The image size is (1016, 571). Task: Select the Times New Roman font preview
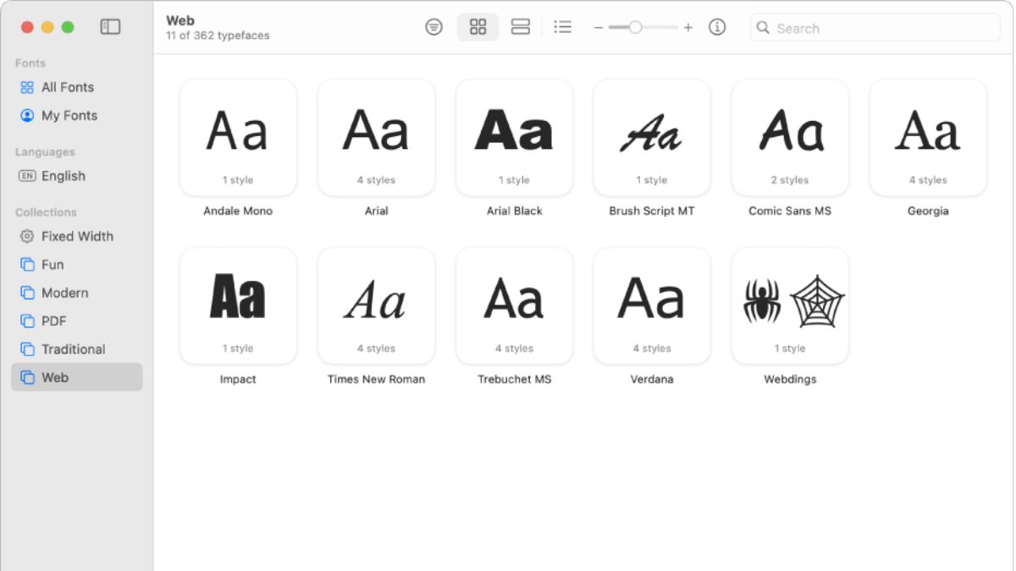point(376,305)
